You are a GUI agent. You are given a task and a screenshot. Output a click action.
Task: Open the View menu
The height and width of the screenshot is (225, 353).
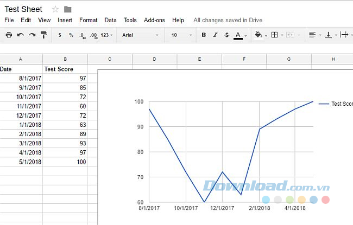pyautogui.click(x=45, y=20)
